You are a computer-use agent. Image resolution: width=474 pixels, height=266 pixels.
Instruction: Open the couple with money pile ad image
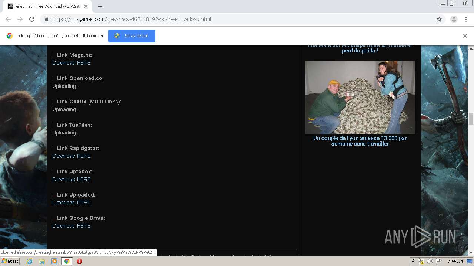[360, 98]
